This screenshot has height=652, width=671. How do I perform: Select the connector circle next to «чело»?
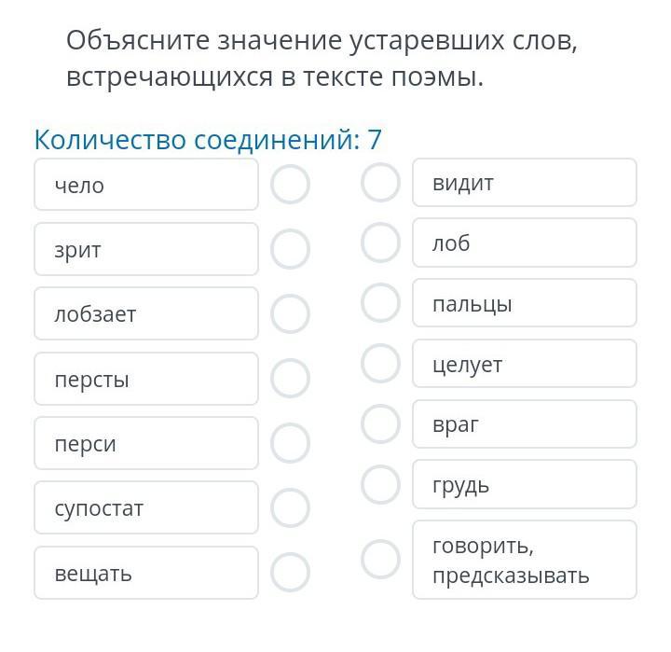pyautogui.click(x=290, y=184)
